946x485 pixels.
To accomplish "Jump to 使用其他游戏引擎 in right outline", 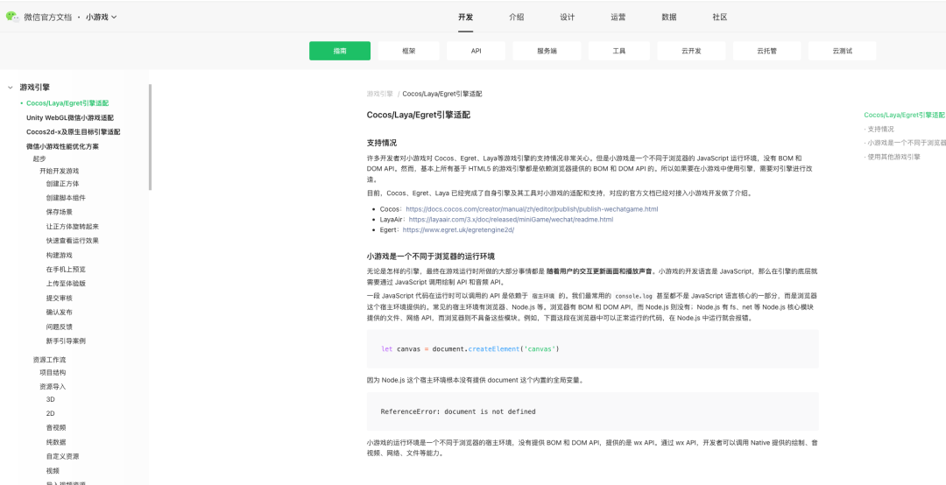I will pyautogui.click(x=893, y=157).
